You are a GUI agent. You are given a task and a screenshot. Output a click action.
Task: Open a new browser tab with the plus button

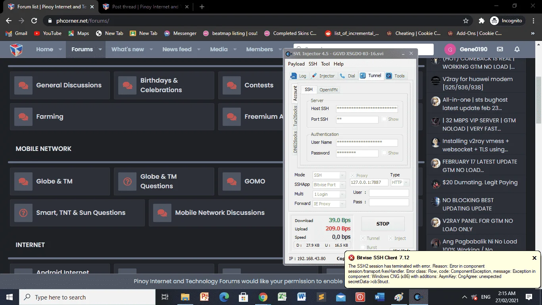point(202,7)
